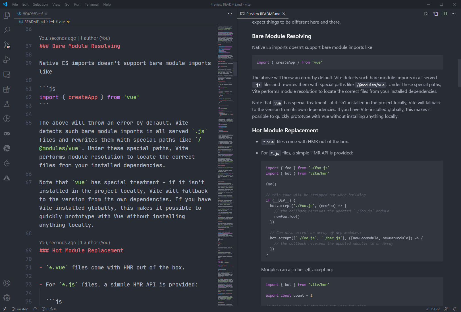Click the CodeLens authorship above 'Hot Module Replacement'
Screen dimensions: 461x312
coord(74,242)
